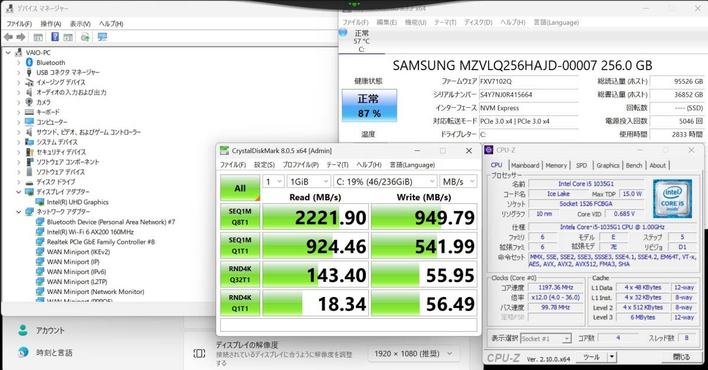Screen dimensions: 708x370
Task: Click the セキュリティ デバイス key icon
Action: pos(29,152)
